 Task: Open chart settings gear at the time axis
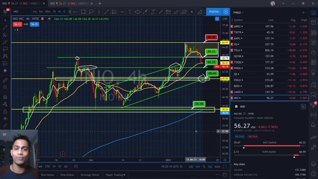click(225, 160)
